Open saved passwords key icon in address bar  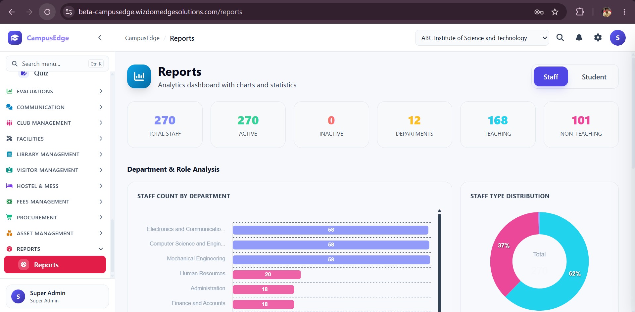click(x=539, y=12)
